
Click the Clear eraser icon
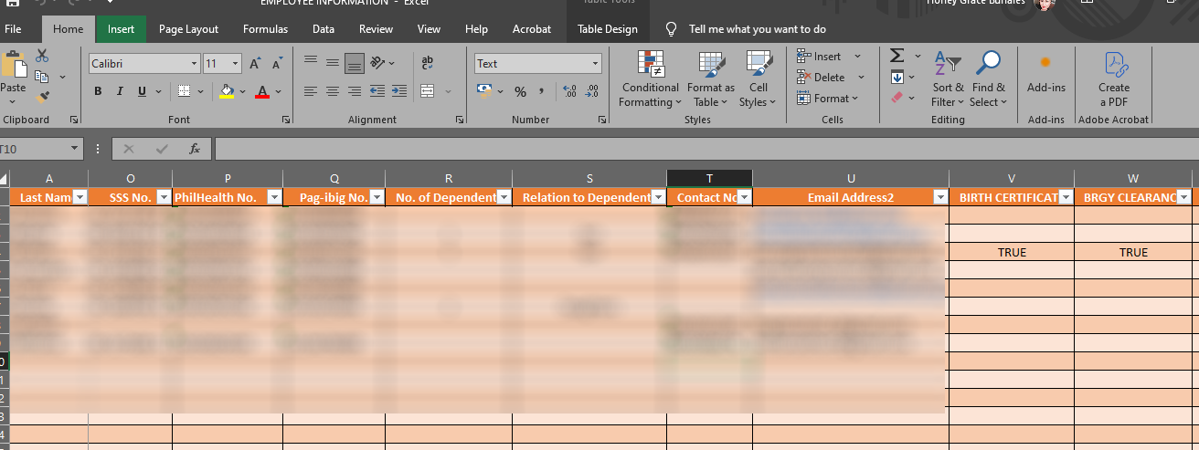(897, 97)
